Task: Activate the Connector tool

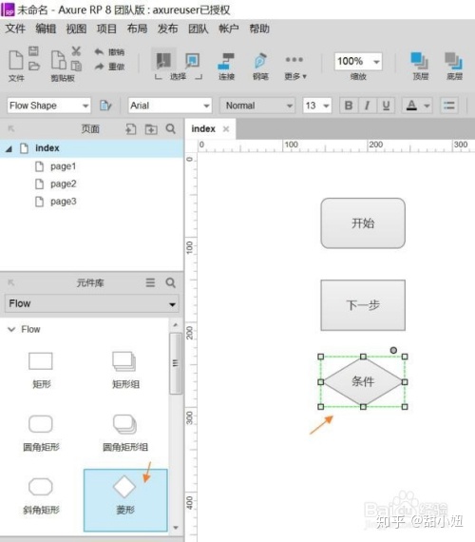Action: pyautogui.click(x=226, y=67)
